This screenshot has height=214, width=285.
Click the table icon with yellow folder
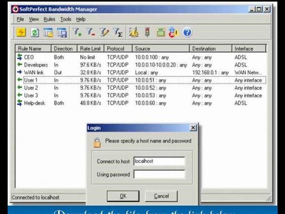48,33
